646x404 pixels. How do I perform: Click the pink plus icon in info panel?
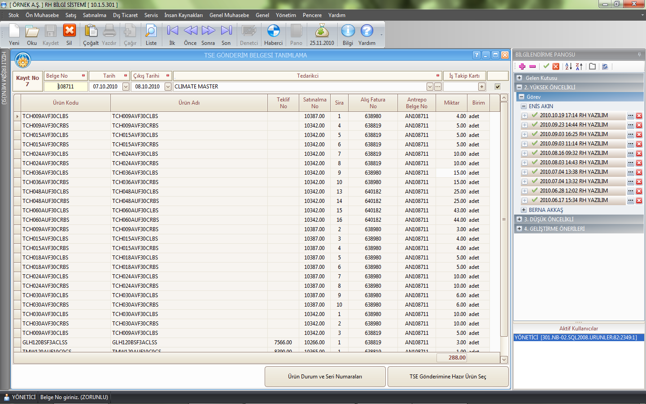(x=522, y=66)
